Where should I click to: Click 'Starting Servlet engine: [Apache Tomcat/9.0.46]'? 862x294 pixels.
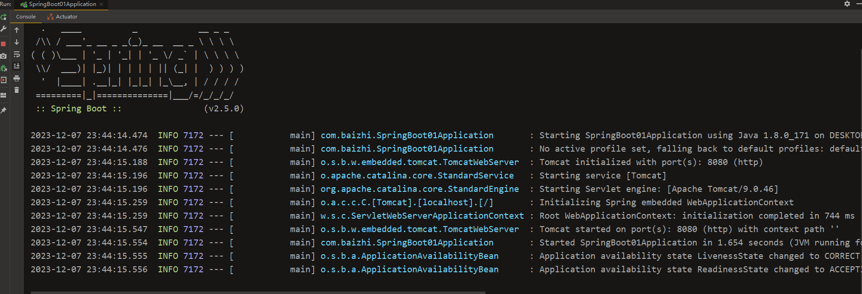[659, 189]
